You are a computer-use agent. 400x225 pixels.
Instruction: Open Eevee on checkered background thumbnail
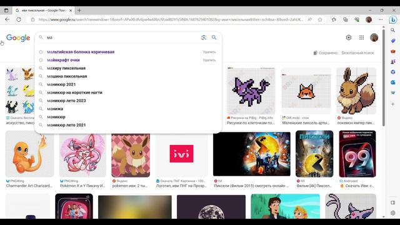click(x=131, y=155)
